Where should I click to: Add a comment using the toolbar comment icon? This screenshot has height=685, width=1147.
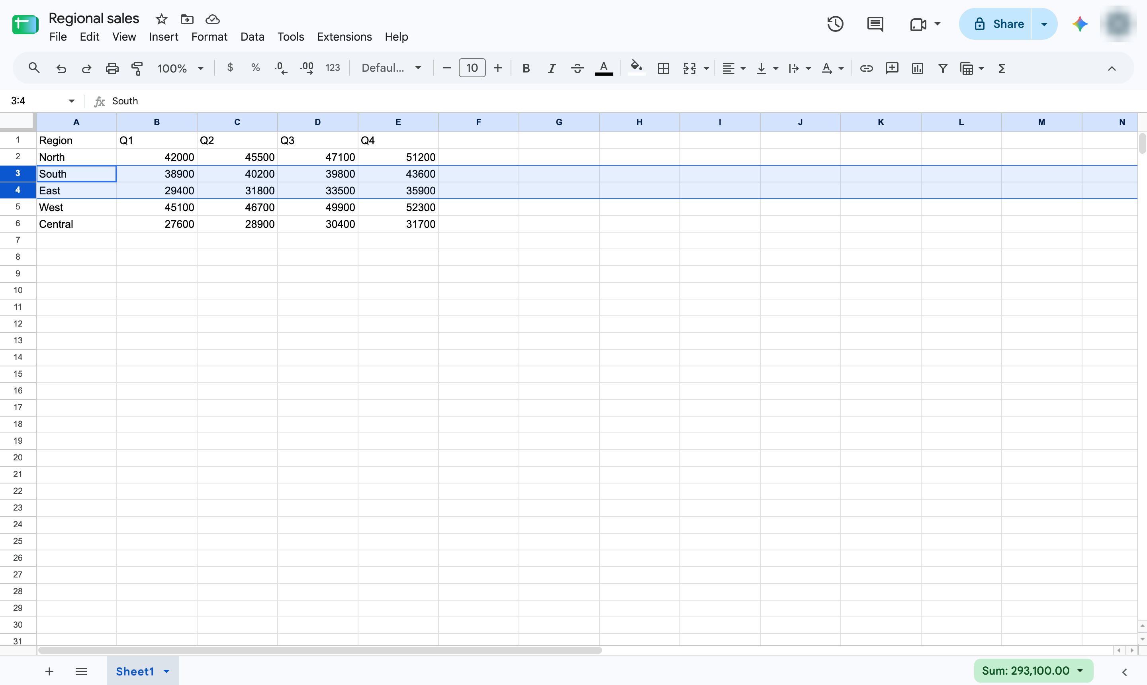pyautogui.click(x=892, y=68)
